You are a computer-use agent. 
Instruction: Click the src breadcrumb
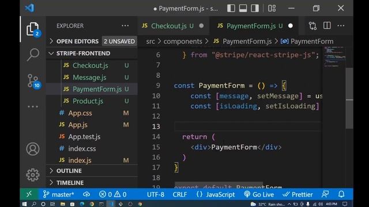tap(150, 41)
